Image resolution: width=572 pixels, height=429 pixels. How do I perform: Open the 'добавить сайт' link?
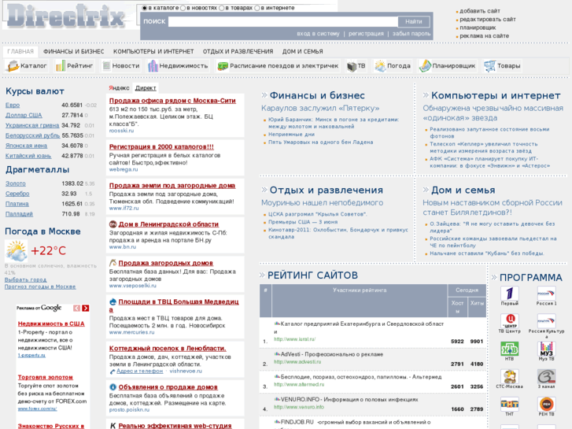[x=480, y=11]
